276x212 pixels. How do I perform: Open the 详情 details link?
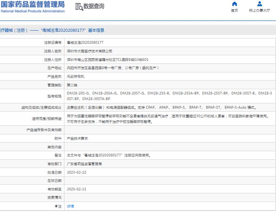point(70,206)
